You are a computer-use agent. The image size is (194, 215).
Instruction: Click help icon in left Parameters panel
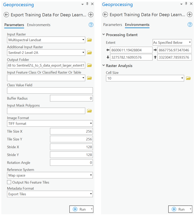[x=91, y=25]
